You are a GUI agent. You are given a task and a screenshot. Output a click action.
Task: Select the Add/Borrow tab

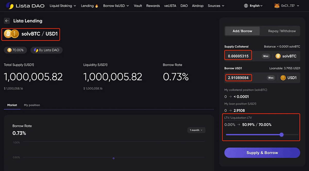(242, 31)
